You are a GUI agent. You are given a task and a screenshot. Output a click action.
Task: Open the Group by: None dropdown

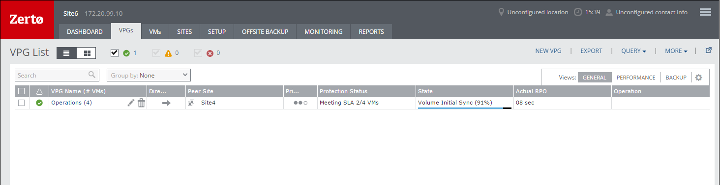[149, 75]
